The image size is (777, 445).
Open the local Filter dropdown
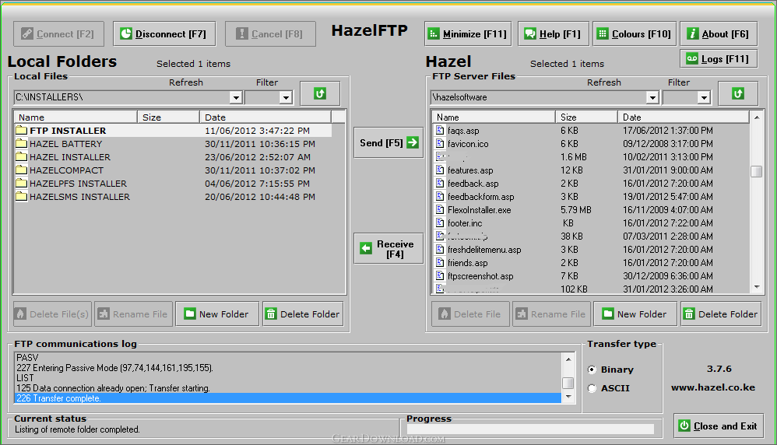(286, 97)
